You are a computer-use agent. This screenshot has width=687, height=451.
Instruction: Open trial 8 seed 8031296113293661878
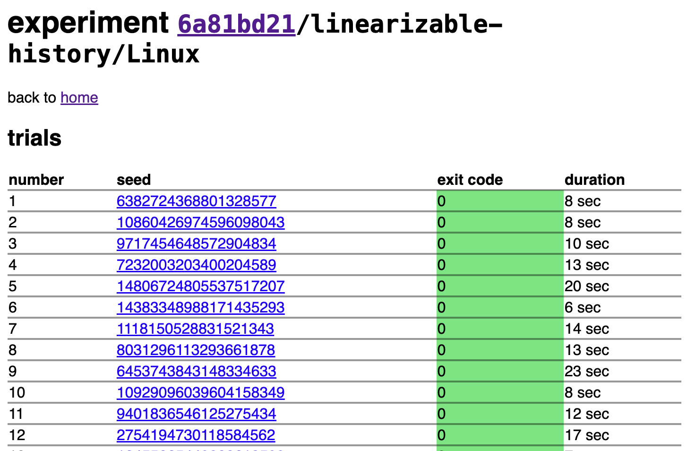point(196,350)
